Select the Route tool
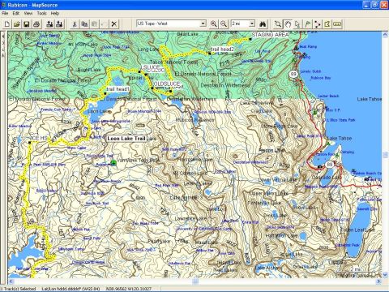Image resolution: width=389 pixels, height=292 pixels. (x=318, y=24)
